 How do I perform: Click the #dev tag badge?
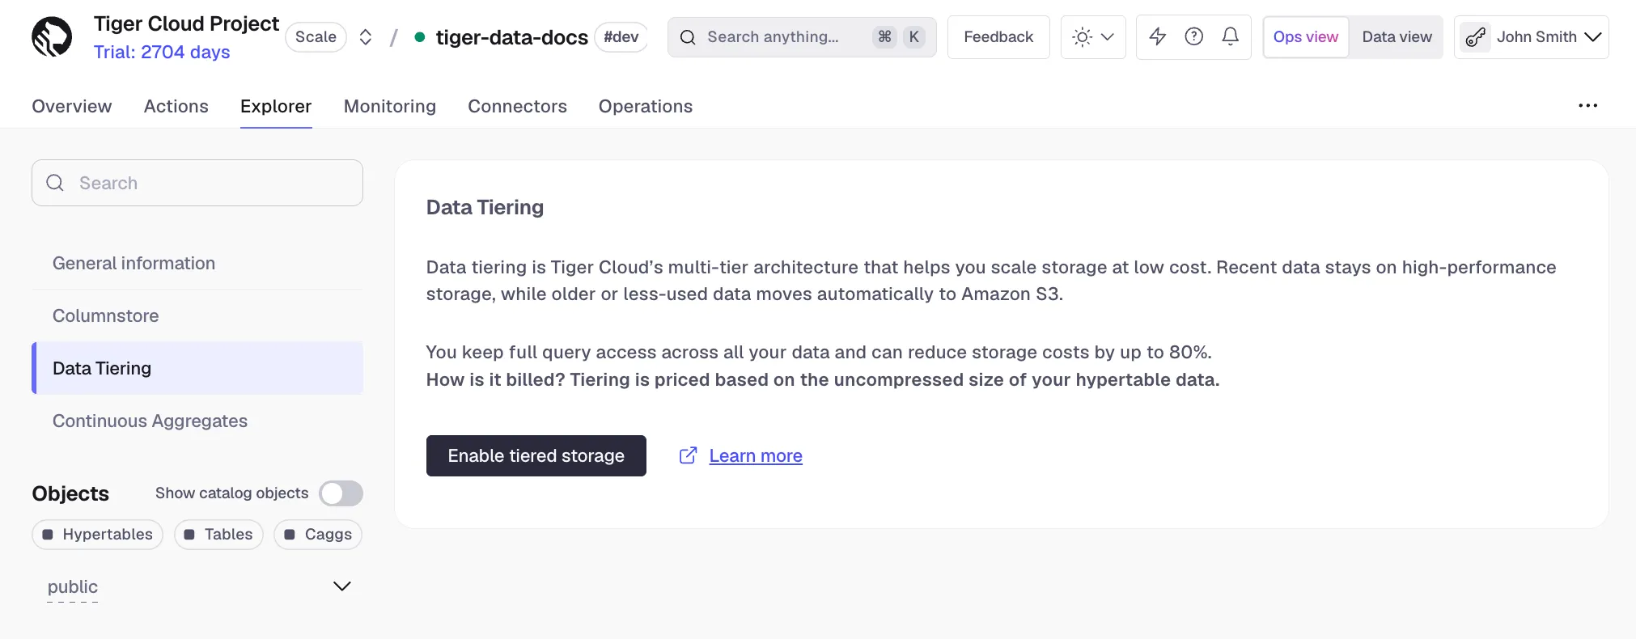click(x=621, y=37)
